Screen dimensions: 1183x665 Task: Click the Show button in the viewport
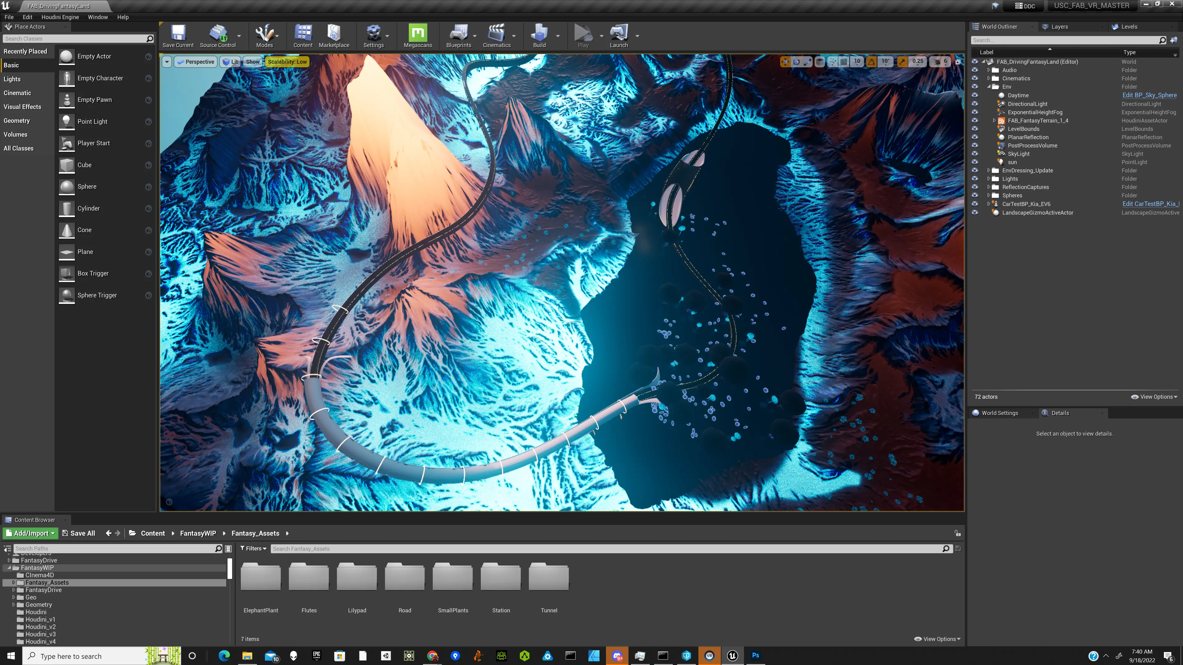(253, 62)
